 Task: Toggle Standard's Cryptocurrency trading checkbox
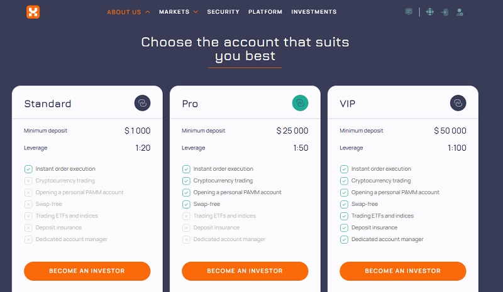pyautogui.click(x=28, y=181)
